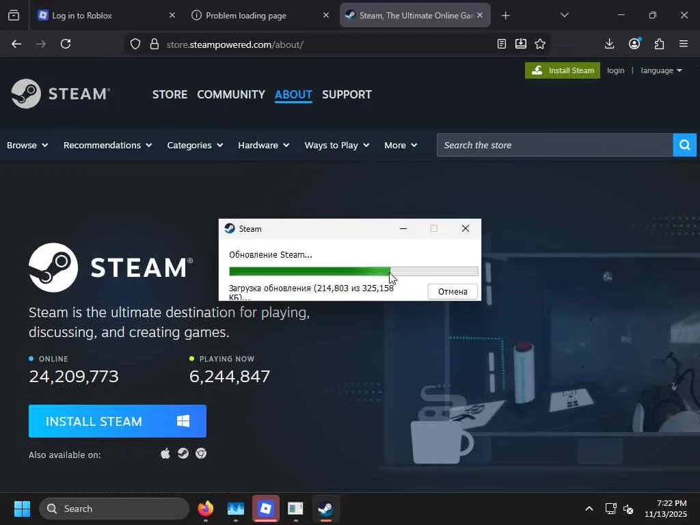
Task: Open the extensions puzzle icon
Action: click(x=660, y=44)
